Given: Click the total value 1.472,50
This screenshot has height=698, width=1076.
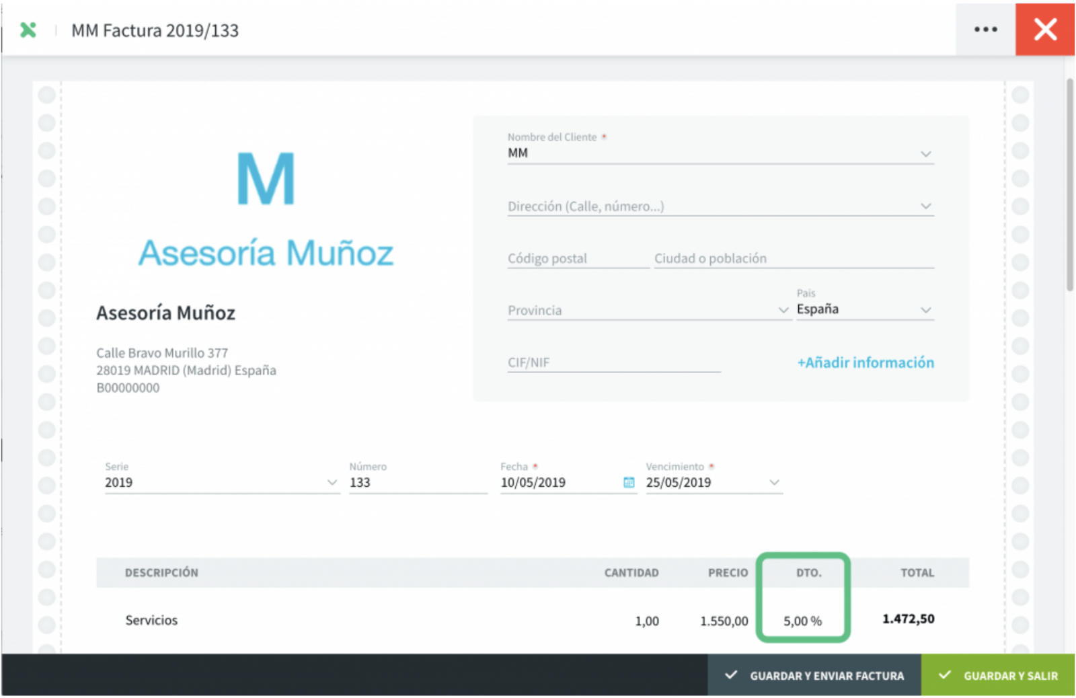Looking at the screenshot, I should click(x=908, y=619).
